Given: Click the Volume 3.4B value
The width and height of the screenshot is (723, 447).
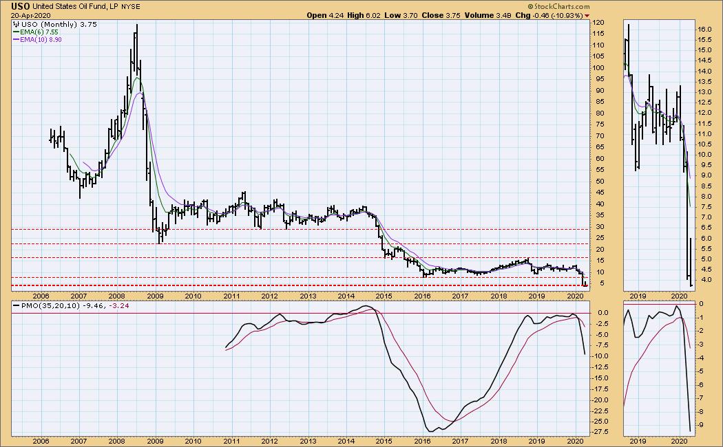Looking at the screenshot, I should click(x=488, y=15).
